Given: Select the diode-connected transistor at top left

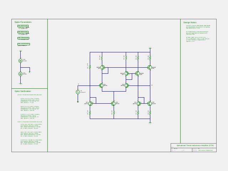Looking at the screenshot, I should point(103,67).
